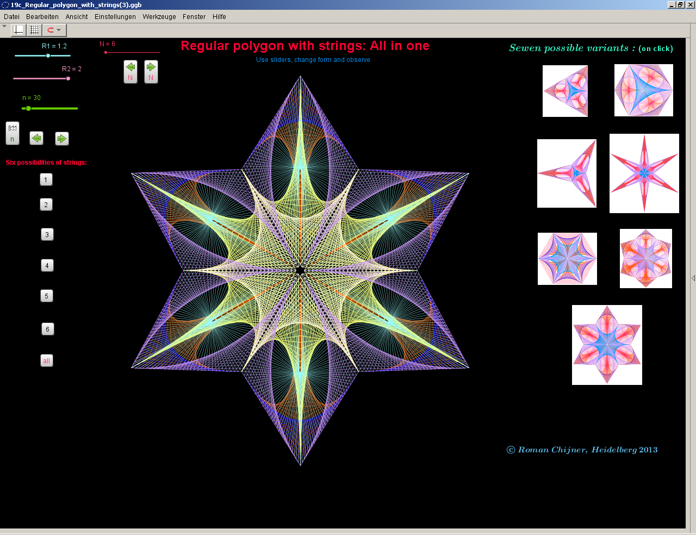Click the R1 slider handle
The height and width of the screenshot is (535, 696).
(x=48, y=55)
